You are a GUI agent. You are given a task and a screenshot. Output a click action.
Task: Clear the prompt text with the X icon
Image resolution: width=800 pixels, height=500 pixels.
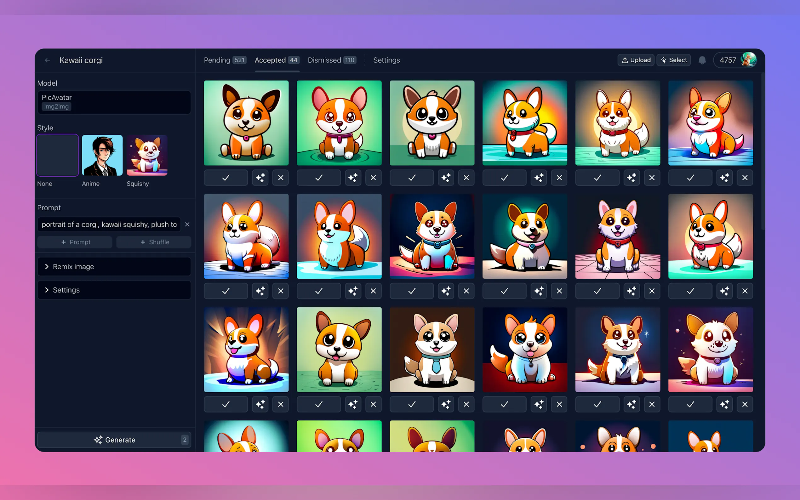[187, 224]
